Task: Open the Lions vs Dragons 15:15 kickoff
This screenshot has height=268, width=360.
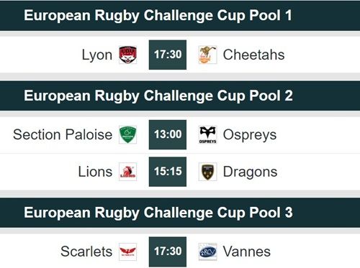Action: coord(168,172)
